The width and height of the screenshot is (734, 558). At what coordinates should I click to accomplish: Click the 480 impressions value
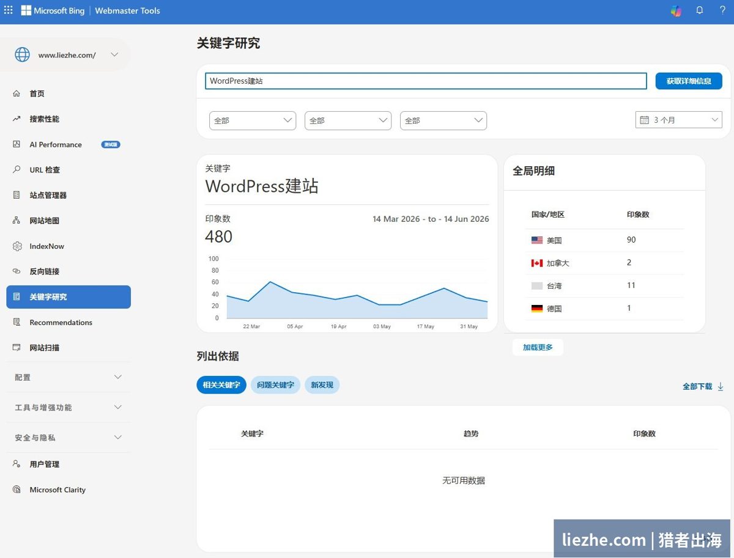219,237
